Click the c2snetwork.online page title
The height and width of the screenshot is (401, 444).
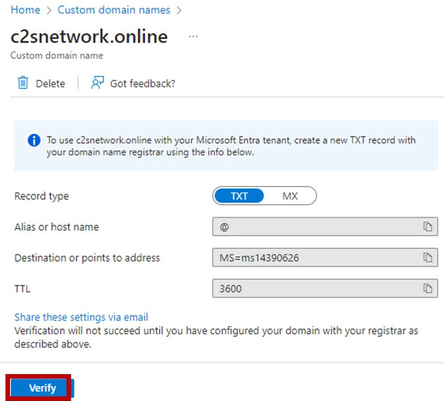click(x=89, y=37)
